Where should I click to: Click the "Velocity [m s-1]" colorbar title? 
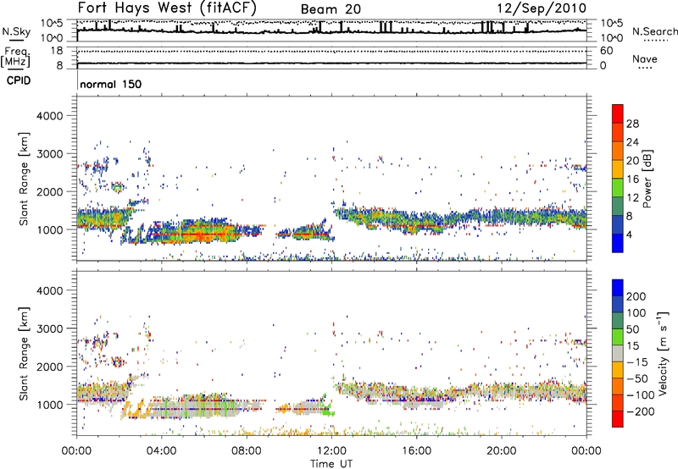[663, 353]
